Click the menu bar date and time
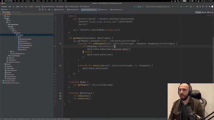 pyautogui.click(x=207, y=1)
